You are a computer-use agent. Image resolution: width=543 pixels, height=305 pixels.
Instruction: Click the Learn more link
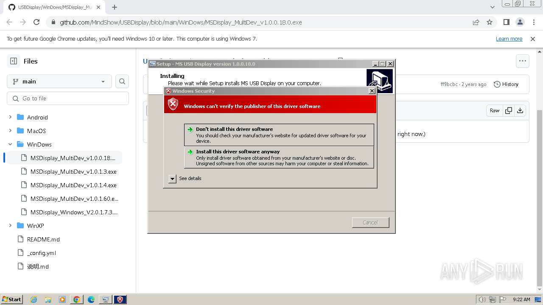pyautogui.click(x=509, y=39)
